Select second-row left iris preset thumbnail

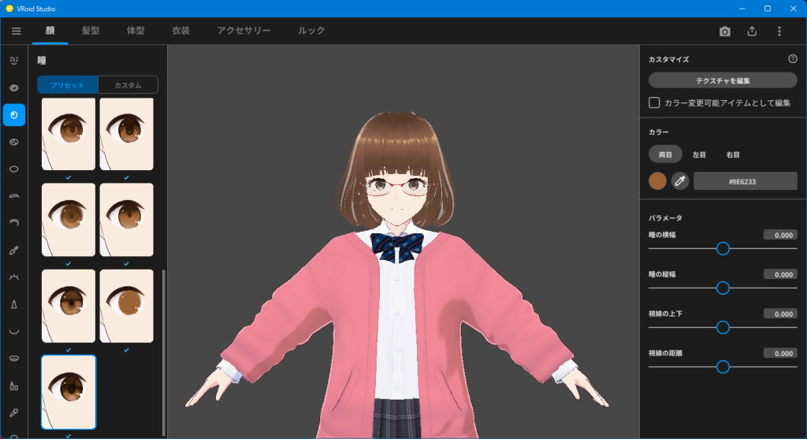(69, 220)
